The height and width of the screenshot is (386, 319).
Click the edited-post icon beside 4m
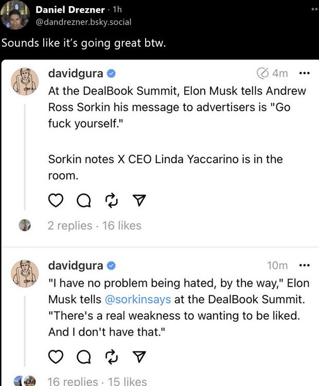tap(262, 74)
